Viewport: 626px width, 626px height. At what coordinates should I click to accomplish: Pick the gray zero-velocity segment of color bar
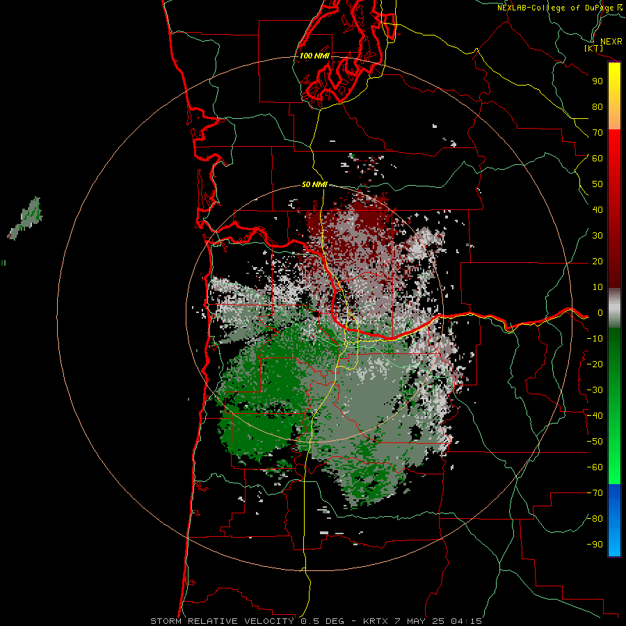(614, 308)
